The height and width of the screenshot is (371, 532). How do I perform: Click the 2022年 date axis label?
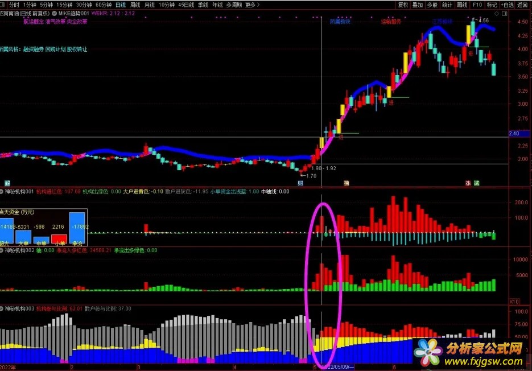coord(7,367)
